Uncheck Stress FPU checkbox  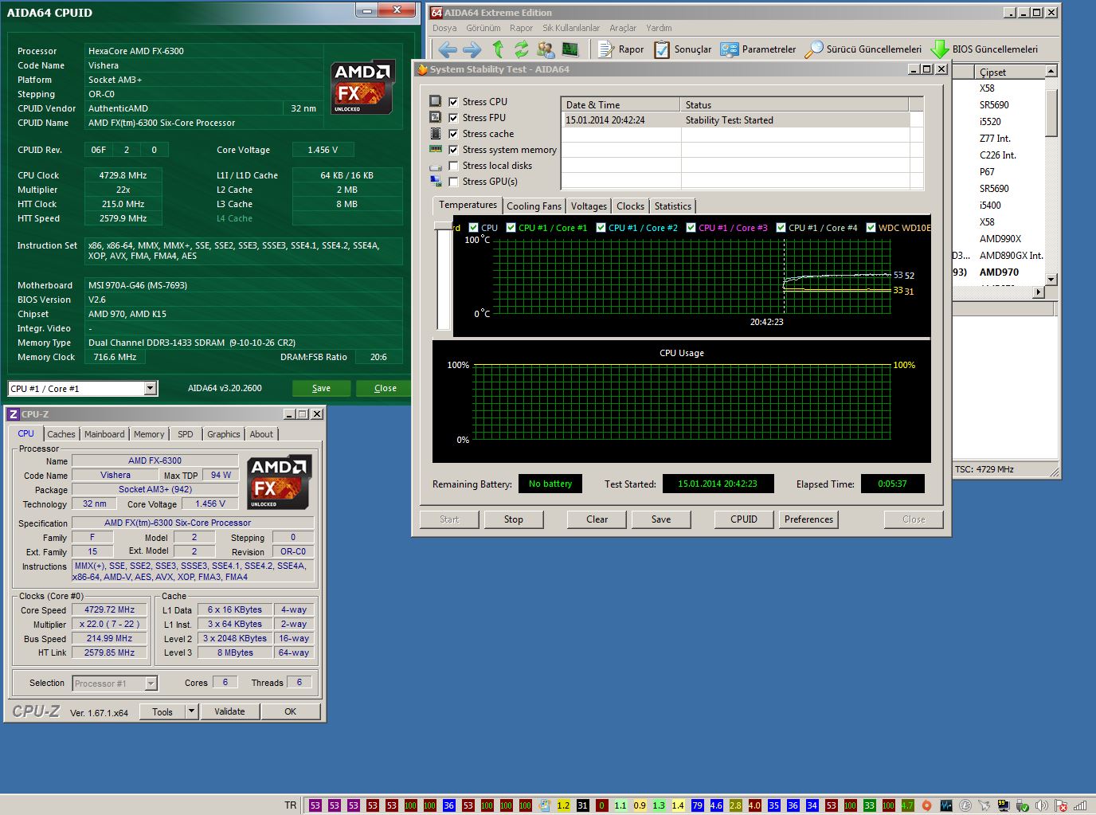click(453, 118)
